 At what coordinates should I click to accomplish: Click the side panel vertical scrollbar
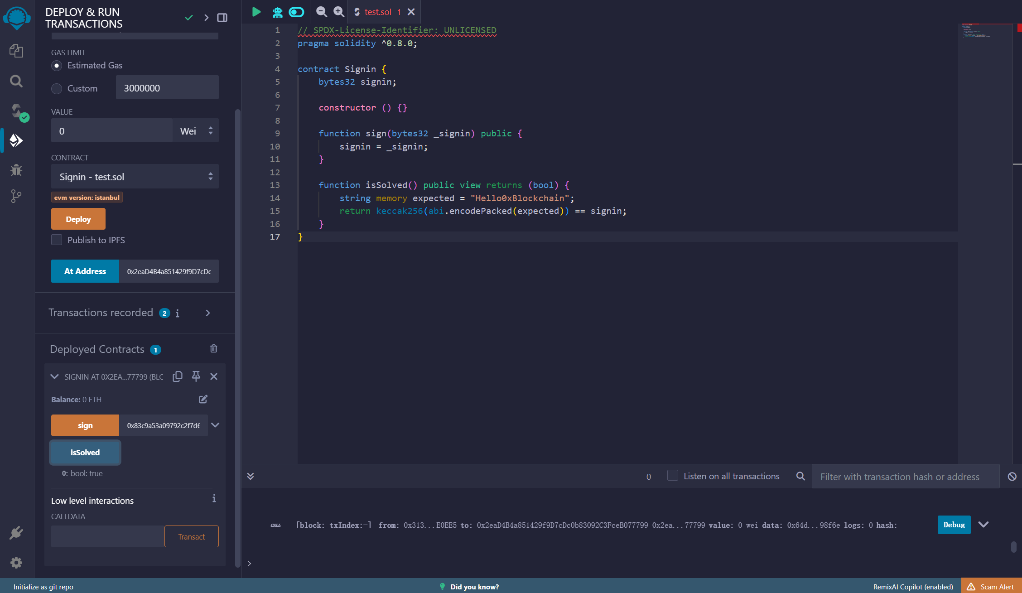point(238,338)
